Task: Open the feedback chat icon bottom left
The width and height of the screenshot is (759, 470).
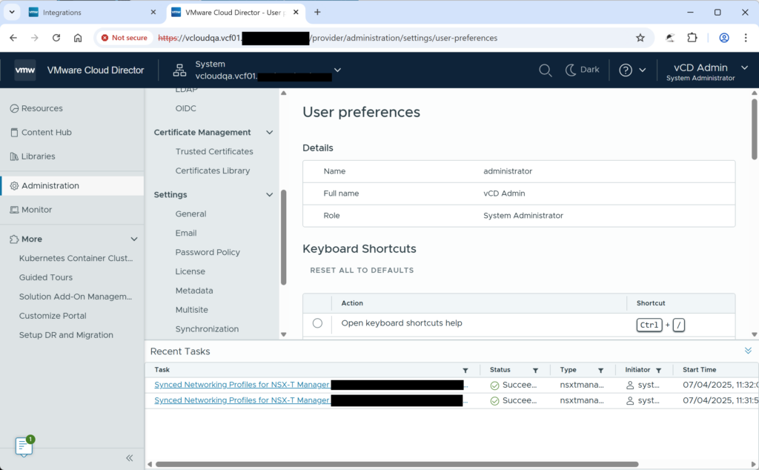Action: pyautogui.click(x=24, y=446)
